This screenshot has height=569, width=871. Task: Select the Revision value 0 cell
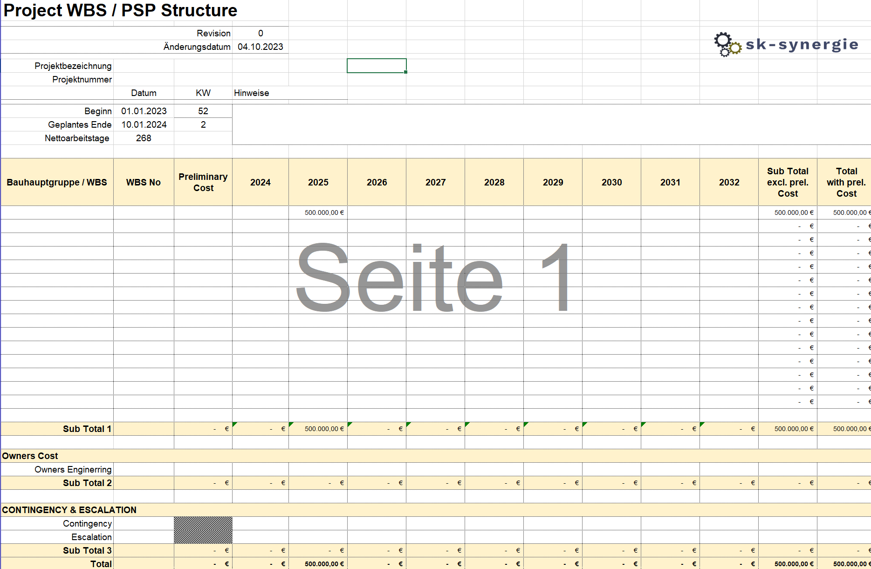pyautogui.click(x=261, y=33)
